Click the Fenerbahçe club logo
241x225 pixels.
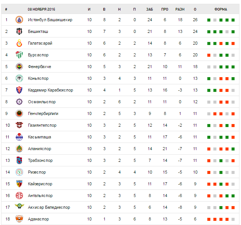19,67
